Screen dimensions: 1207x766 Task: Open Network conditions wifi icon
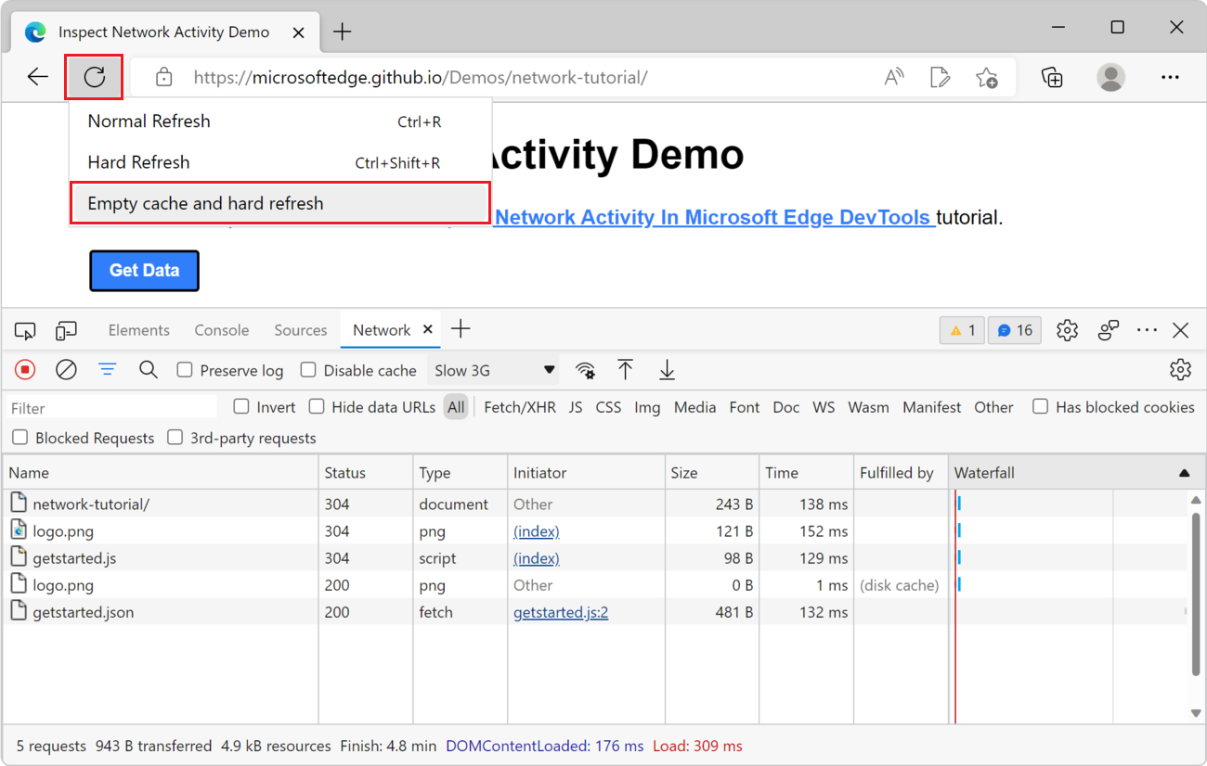(585, 370)
